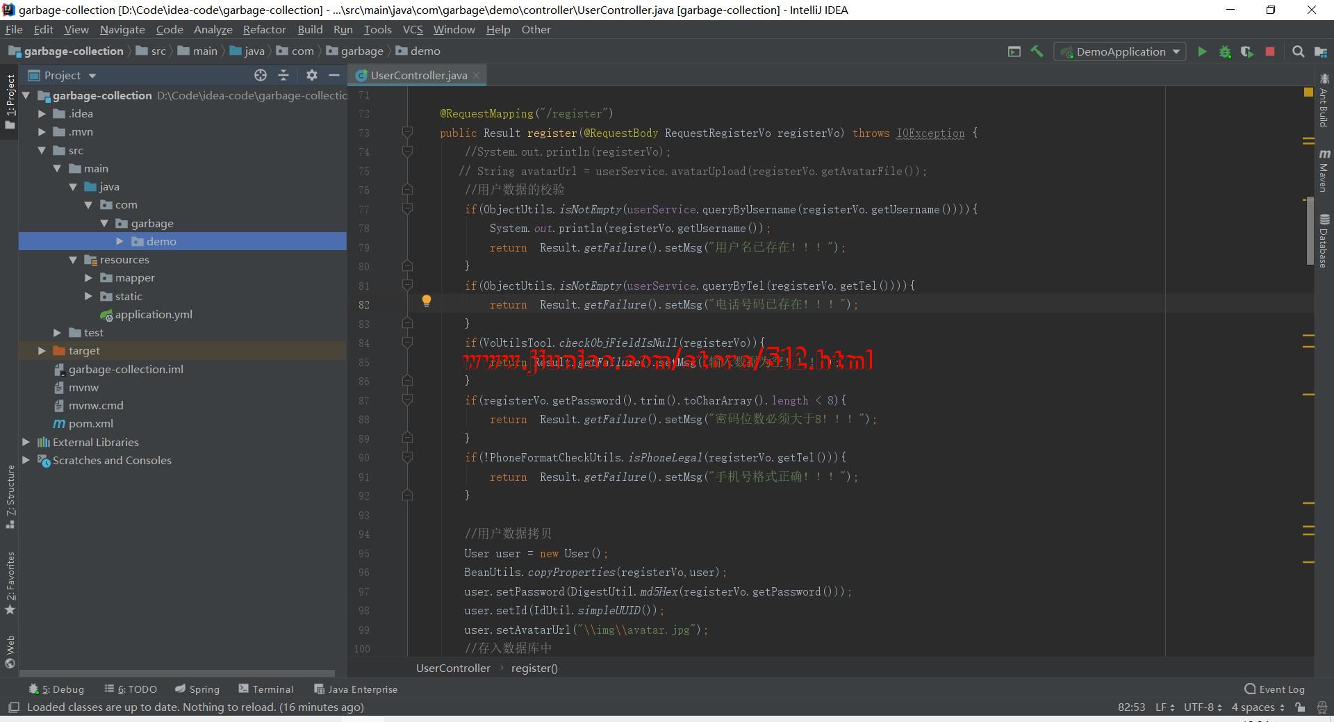Image resolution: width=1334 pixels, height=722 pixels.
Task: Click the editor vertical scrollbar thumb
Action: tap(1310, 231)
